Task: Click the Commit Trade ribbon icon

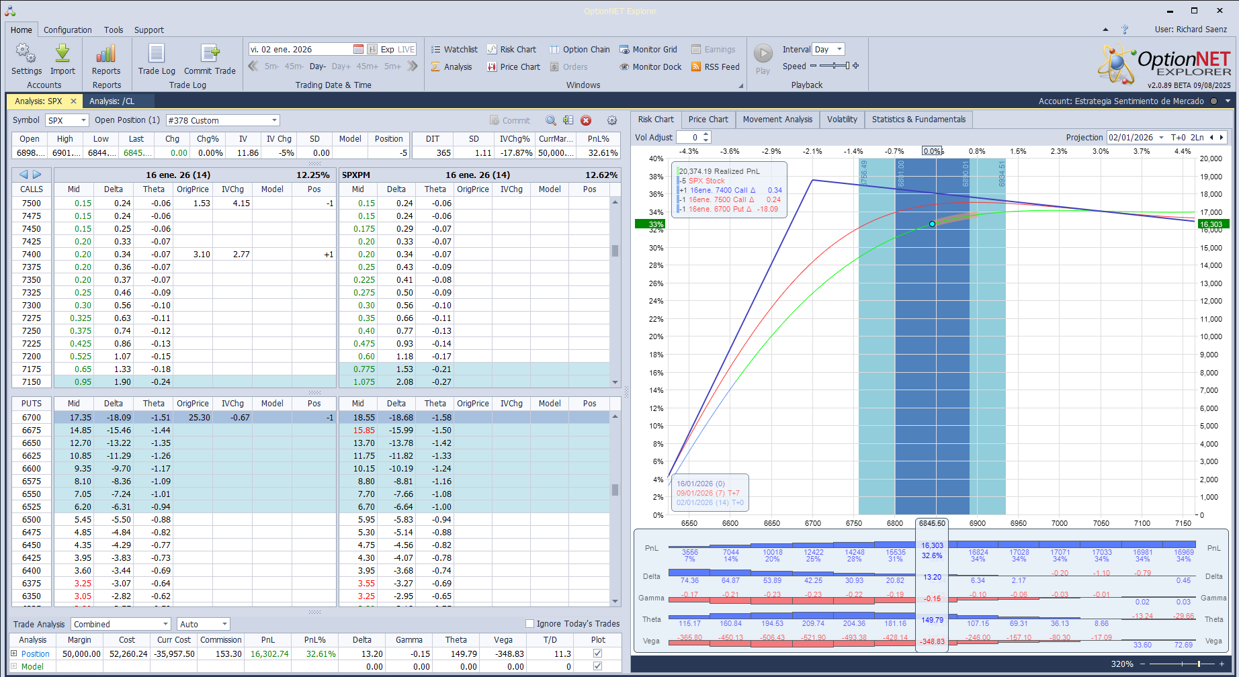Action: 210,59
